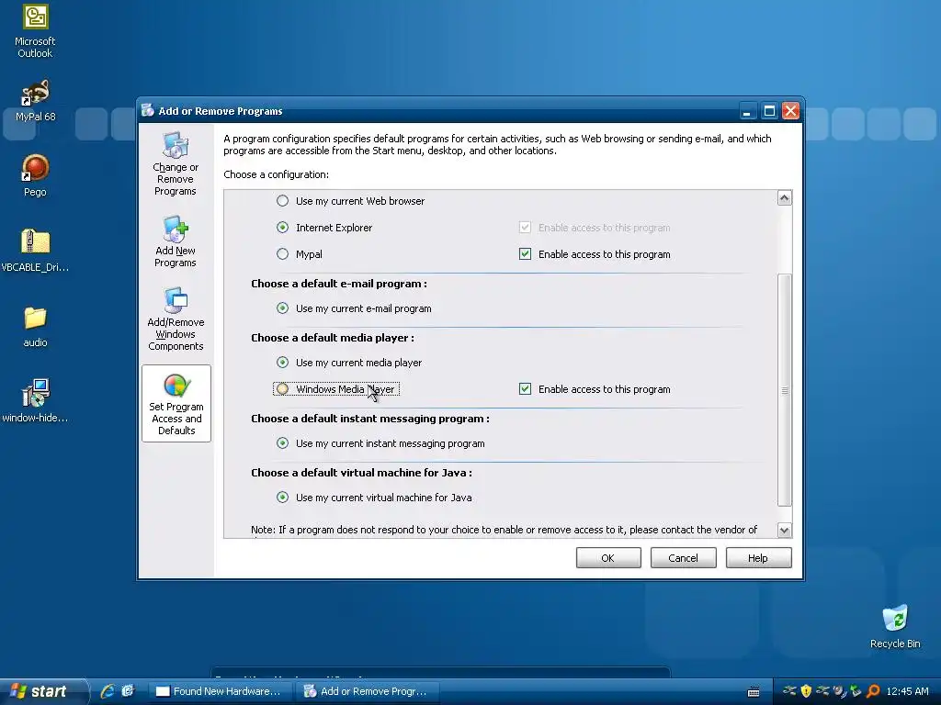
Task: Click the 12:45 AM taskbar clock
Action: [907, 691]
